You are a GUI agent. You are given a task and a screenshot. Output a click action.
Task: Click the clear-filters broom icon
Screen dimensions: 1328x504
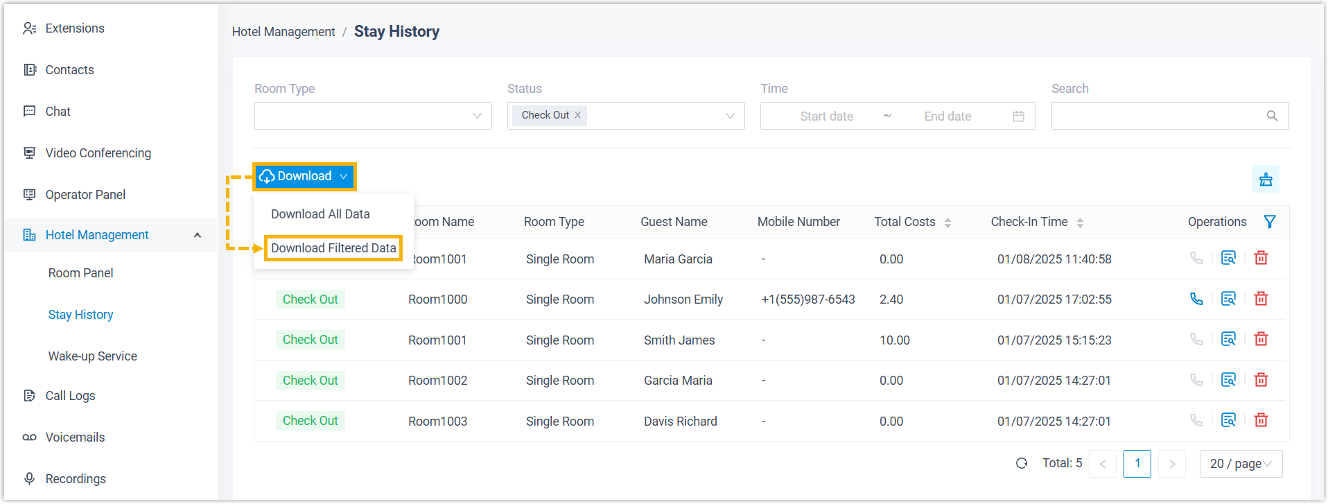click(1266, 179)
